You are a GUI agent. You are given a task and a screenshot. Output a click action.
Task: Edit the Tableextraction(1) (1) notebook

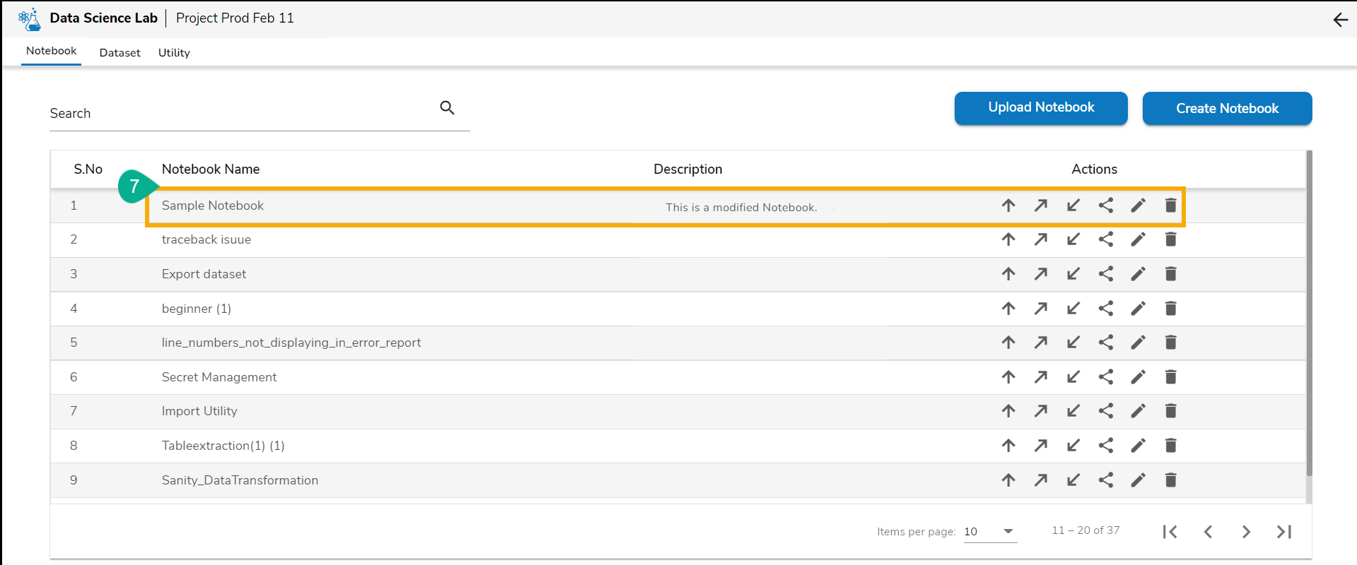tap(1138, 446)
